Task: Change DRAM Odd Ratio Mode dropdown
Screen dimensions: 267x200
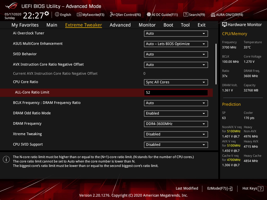Action: click(176, 114)
